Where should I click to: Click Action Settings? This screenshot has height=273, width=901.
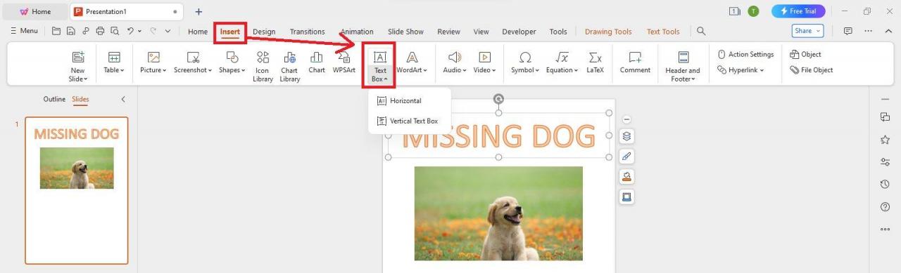745,55
